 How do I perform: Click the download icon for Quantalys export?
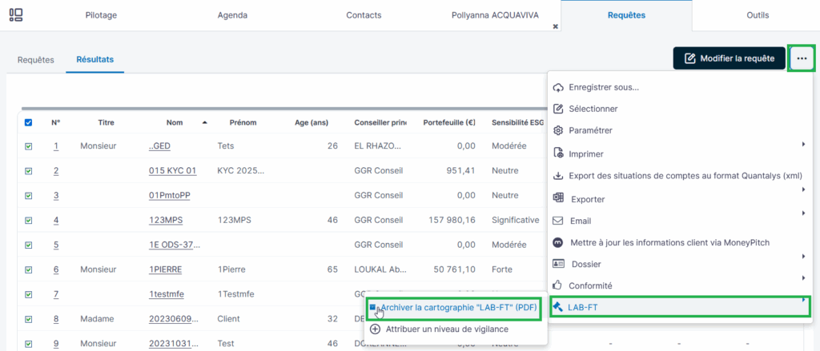559,176
